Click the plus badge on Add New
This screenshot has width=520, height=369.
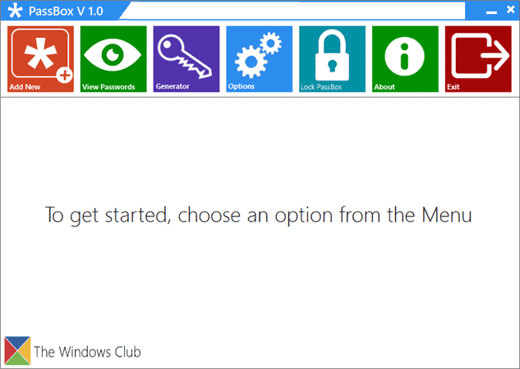[x=65, y=75]
